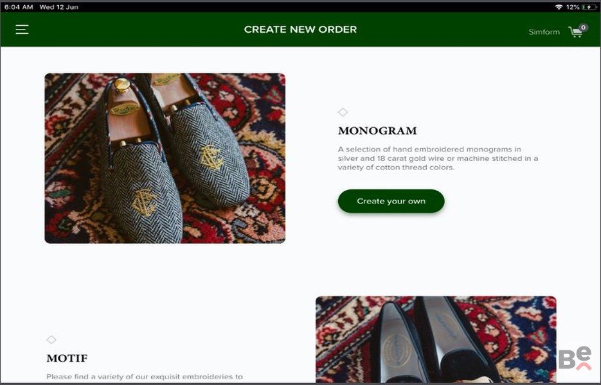
Task: Click the diamond icon above Motif
Action: (x=51, y=339)
